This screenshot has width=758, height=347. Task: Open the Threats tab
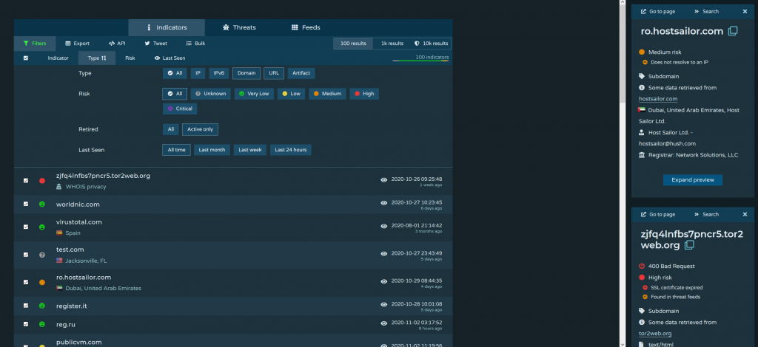pos(239,27)
